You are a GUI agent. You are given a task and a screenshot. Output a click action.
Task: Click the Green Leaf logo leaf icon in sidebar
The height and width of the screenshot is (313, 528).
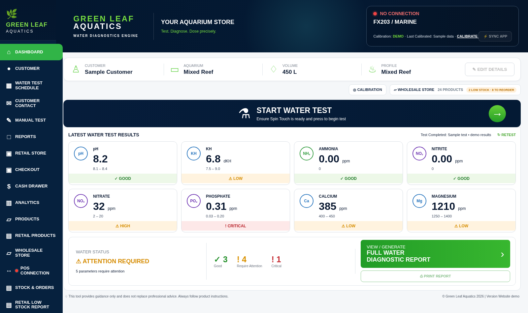(x=12, y=14)
